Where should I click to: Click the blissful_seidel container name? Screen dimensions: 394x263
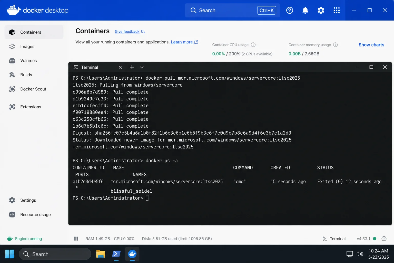[131, 191]
